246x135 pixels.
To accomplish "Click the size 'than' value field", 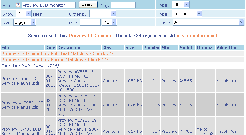I will coord(90,22).
